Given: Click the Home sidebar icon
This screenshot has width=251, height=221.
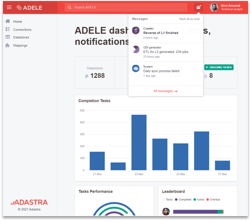Looking at the screenshot, I should 8,21.
